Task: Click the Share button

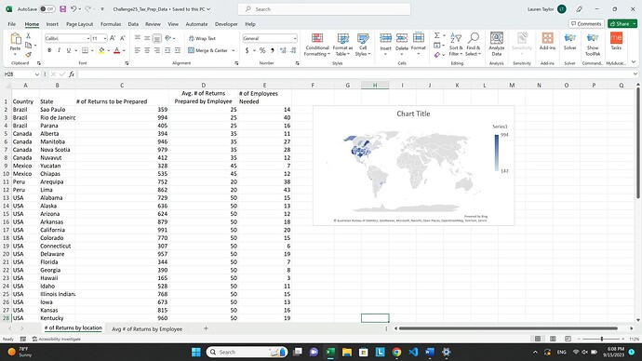Action: pyautogui.click(x=622, y=24)
